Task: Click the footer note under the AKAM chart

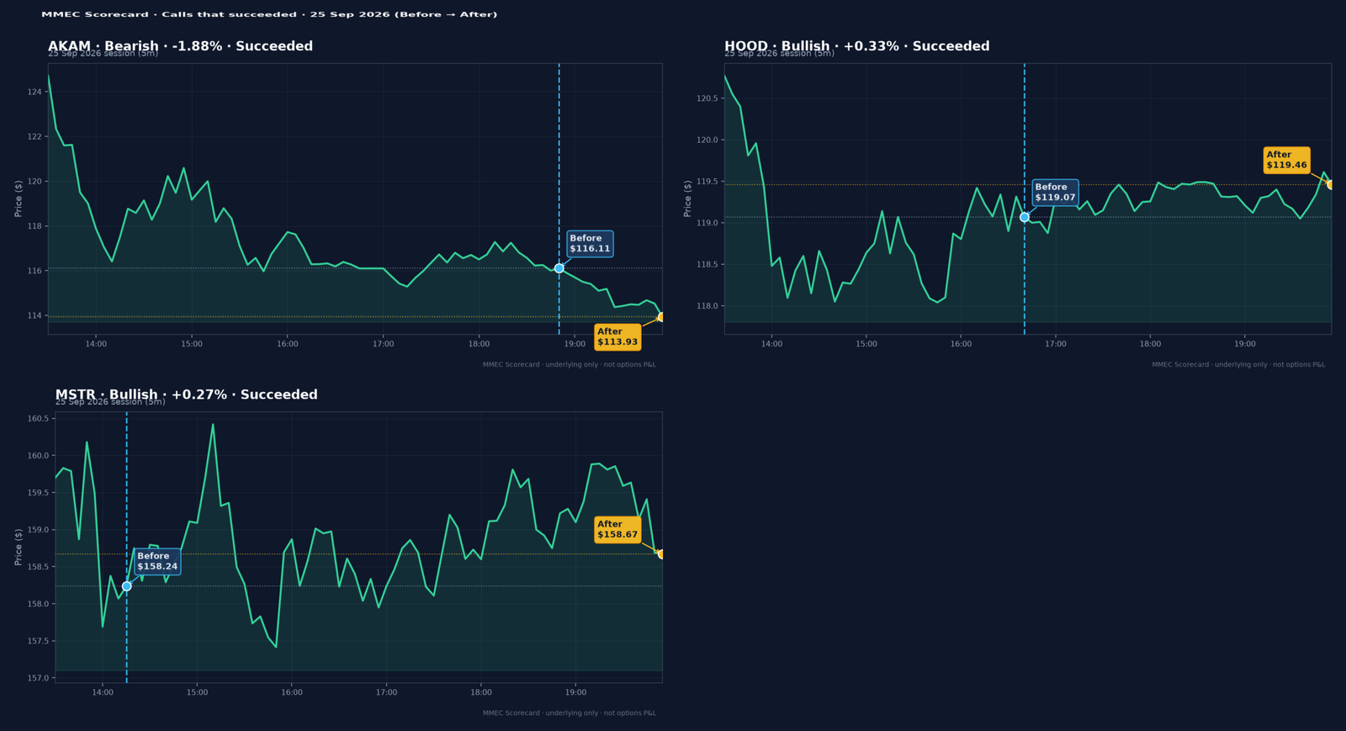Action: 570,365
